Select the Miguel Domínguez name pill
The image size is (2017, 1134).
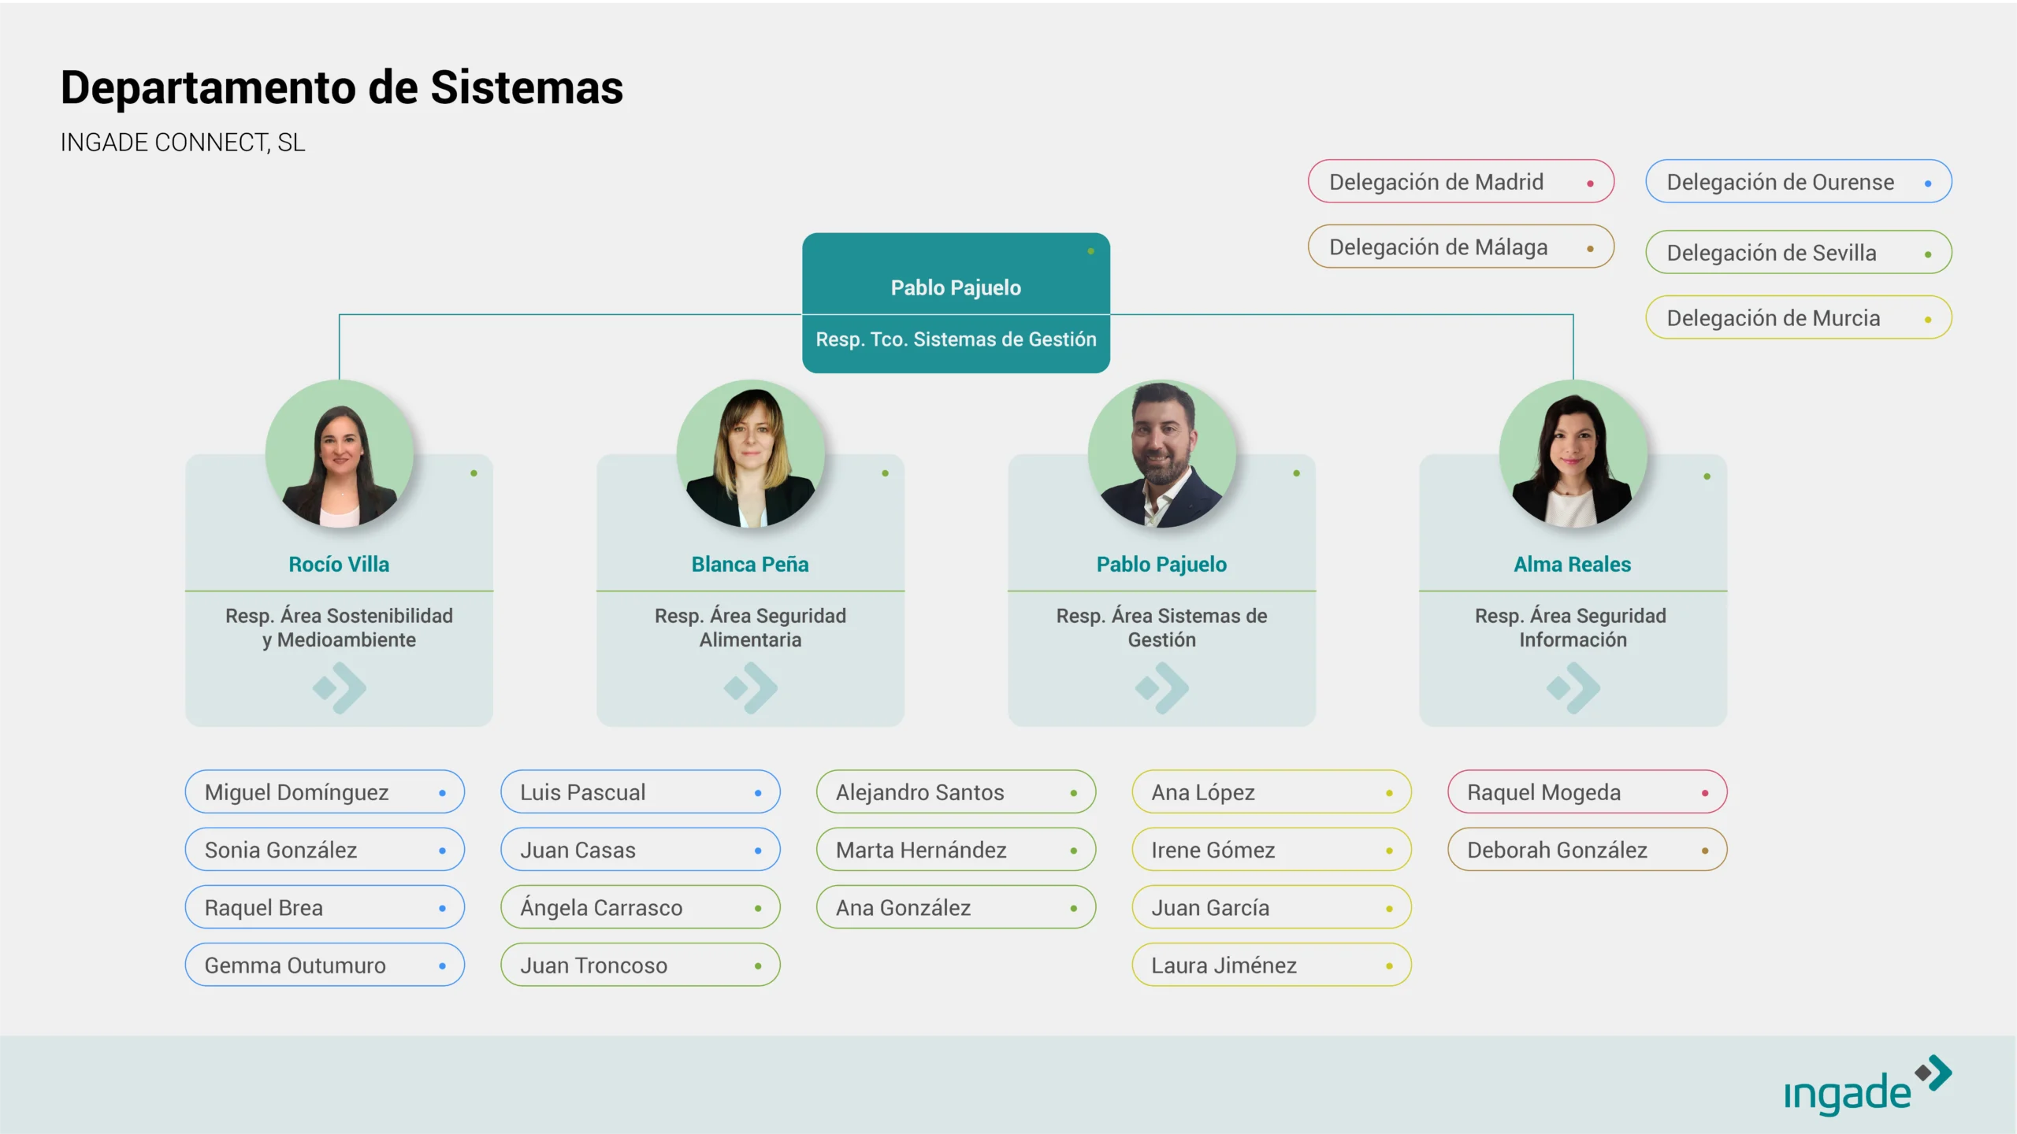click(325, 792)
